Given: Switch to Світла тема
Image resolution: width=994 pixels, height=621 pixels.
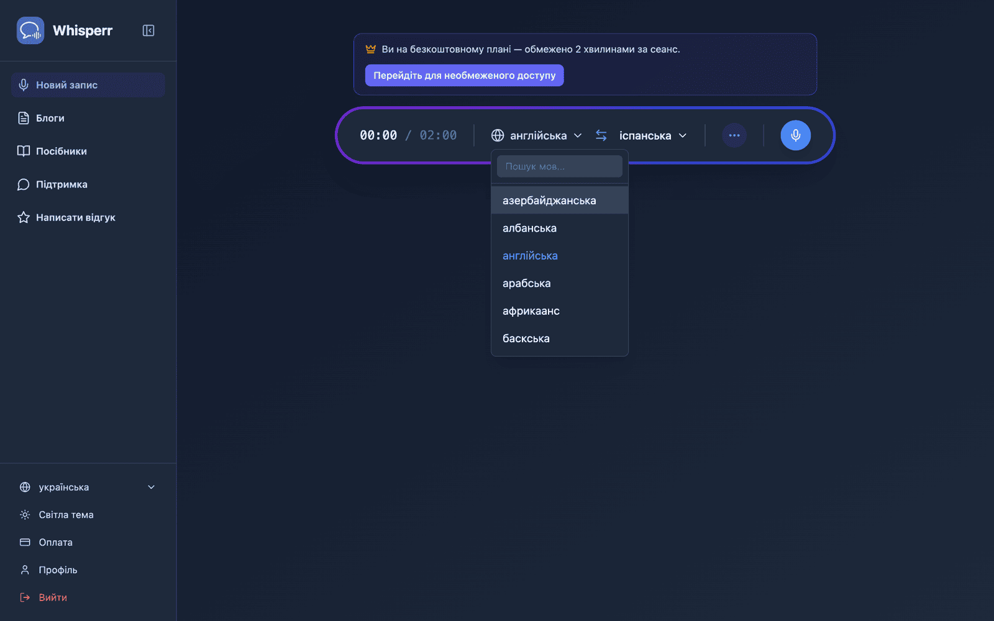Looking at the screenshot, I should (x=88, y=515).
